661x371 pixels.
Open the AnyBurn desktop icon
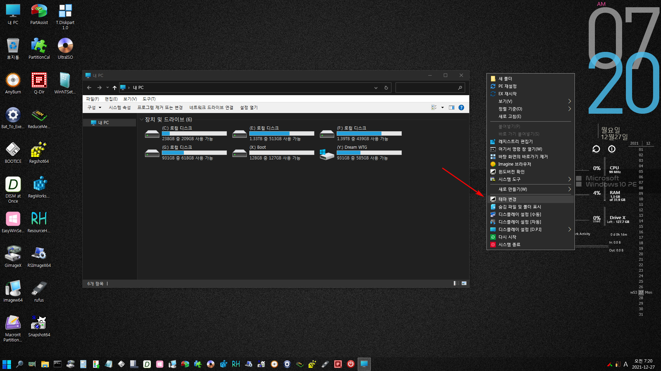[13, 83]
